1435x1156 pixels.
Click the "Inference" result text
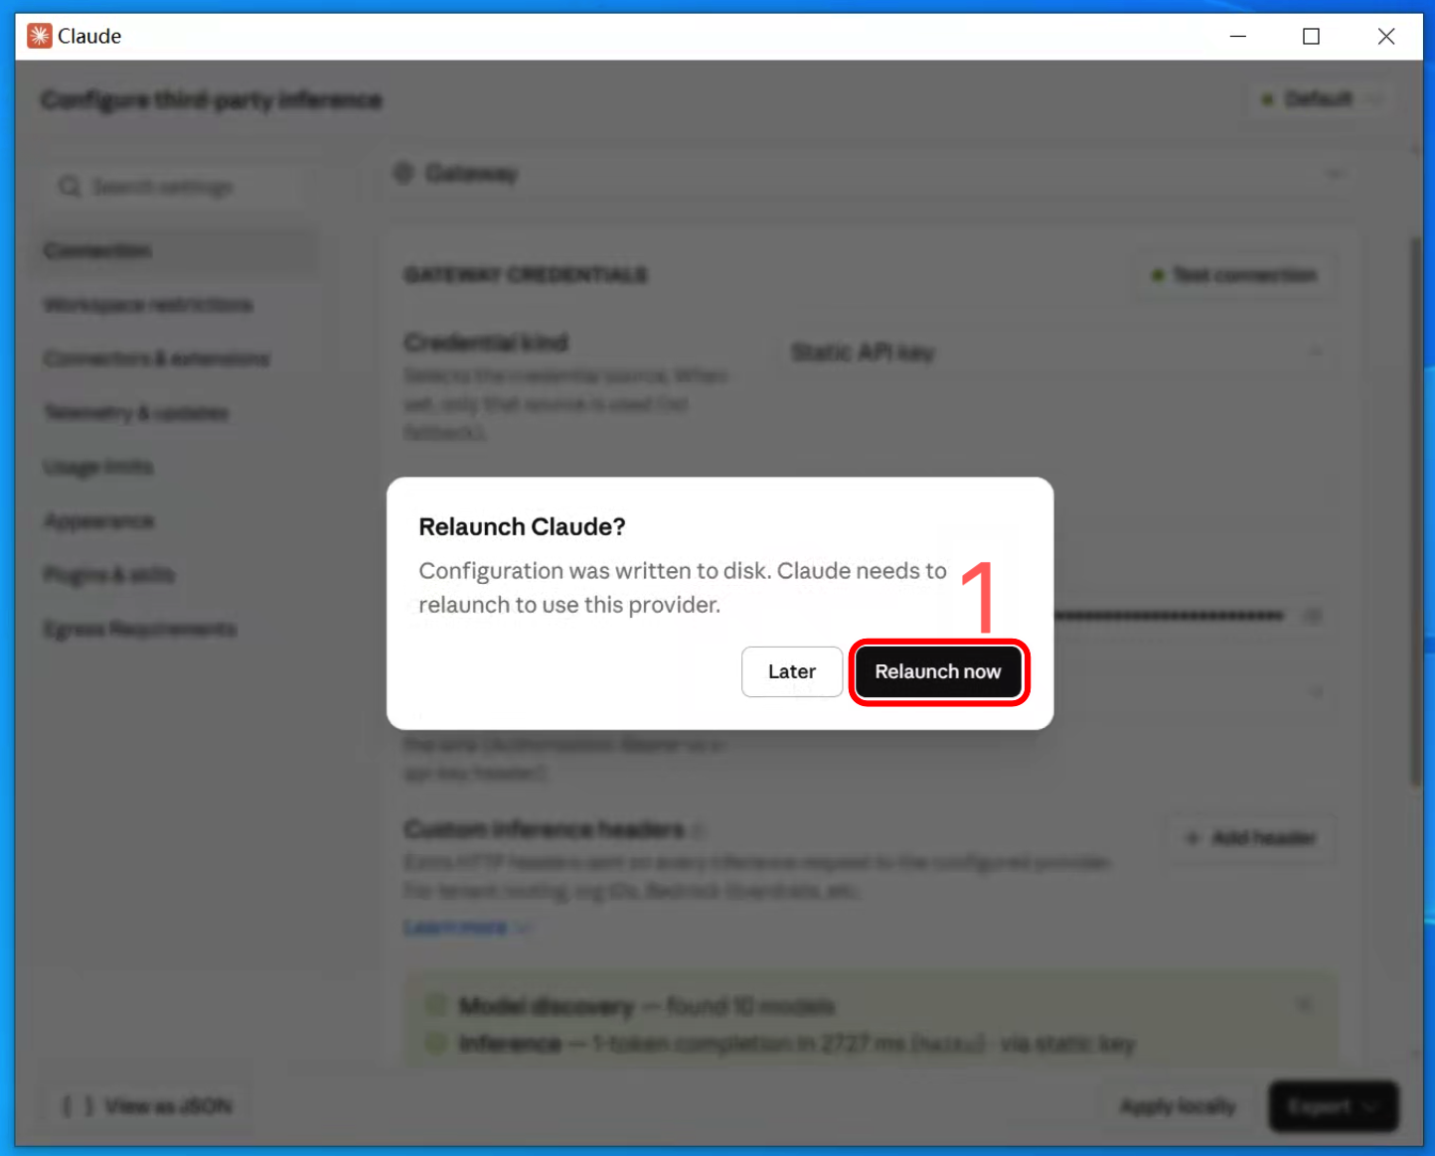[510, 1044]
